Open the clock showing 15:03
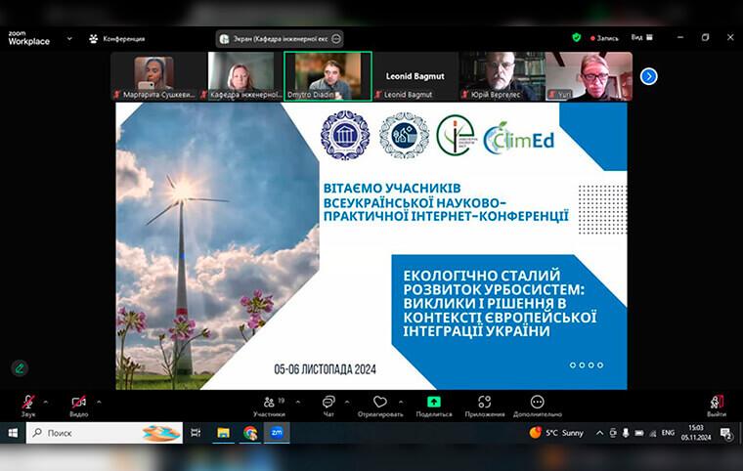The image size is (743, 471). coord(696,433)
